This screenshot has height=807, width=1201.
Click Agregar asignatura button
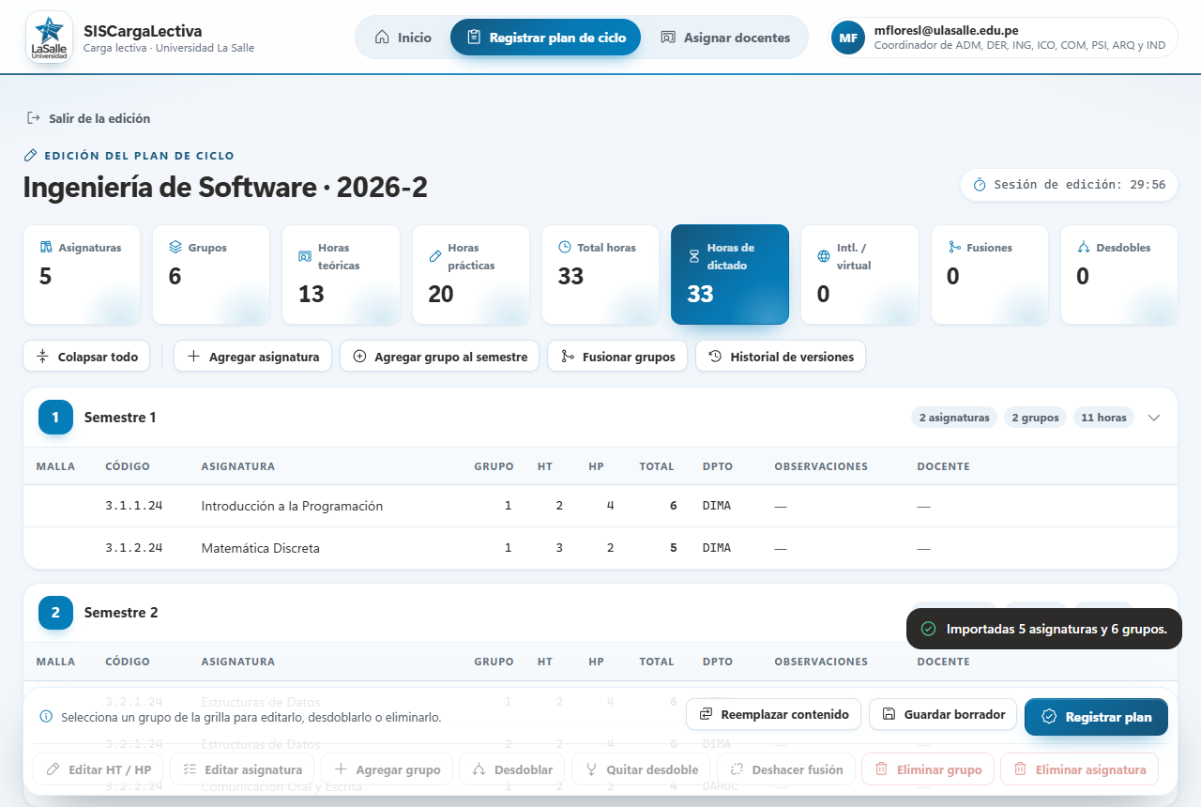coord(252,356)
